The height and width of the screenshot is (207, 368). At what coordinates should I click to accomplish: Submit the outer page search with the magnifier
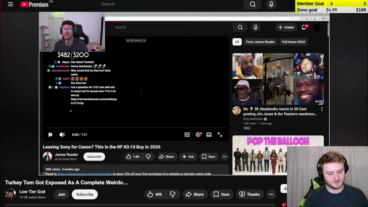click(x=252, y=4)
